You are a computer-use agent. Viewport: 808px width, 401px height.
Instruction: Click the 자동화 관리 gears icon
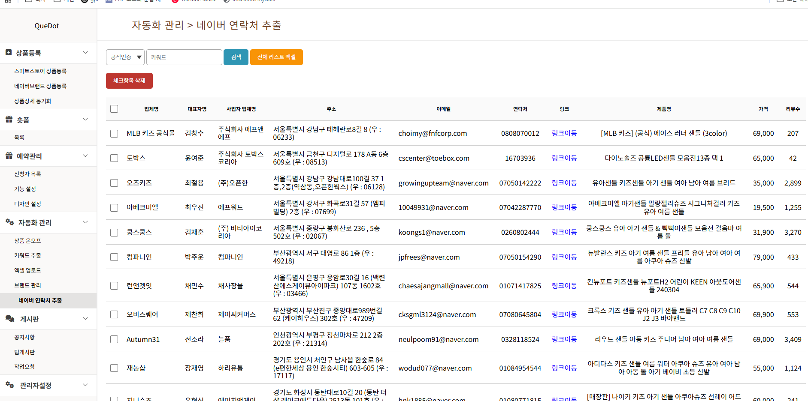coord(9,222)
